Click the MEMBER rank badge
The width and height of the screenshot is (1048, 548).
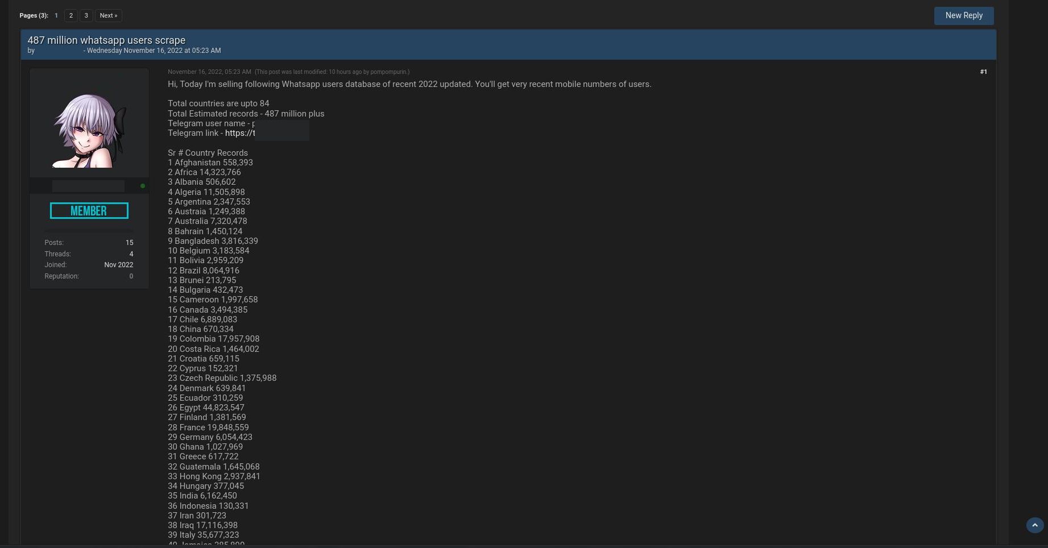point(89,211)
